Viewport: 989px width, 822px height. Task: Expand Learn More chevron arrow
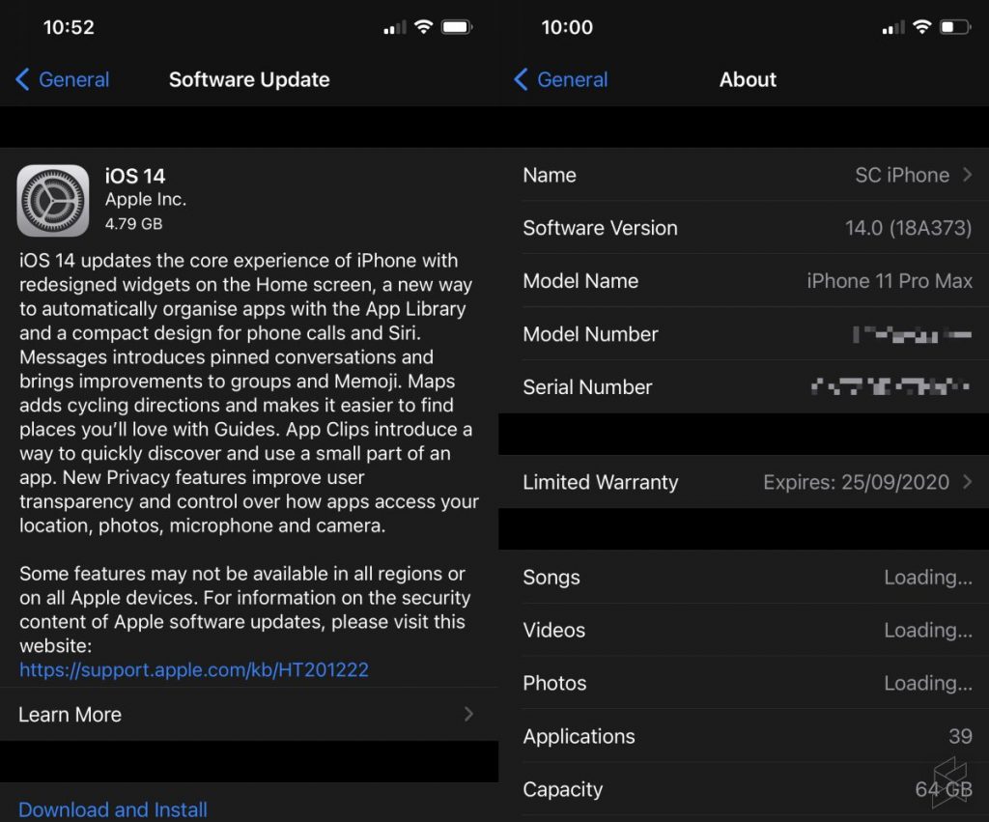[468, 714]
